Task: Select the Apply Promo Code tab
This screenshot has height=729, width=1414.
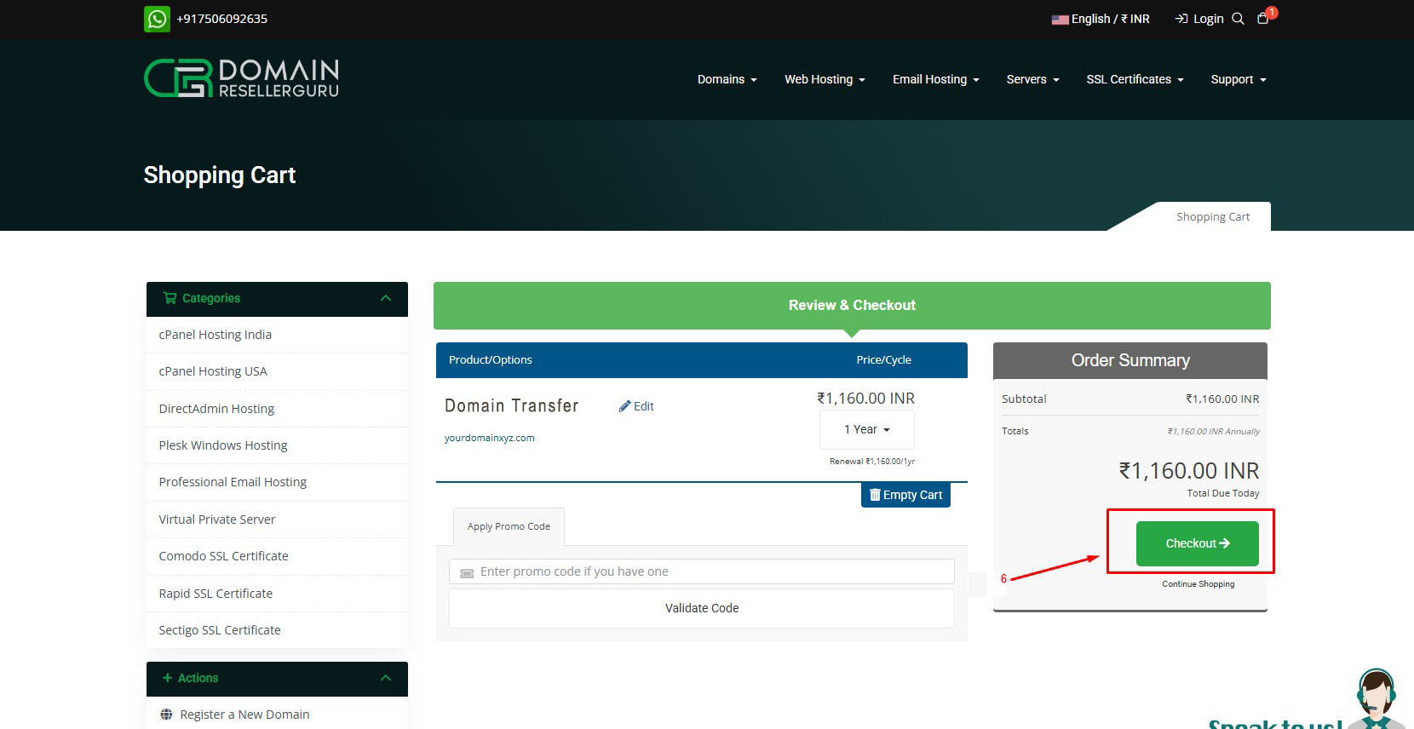Action: tap(509, 526)
